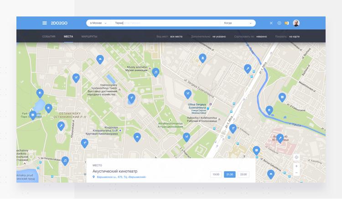
Task: Open the «Вид мест: все места» filter
Action: click(x=169, y=36)
